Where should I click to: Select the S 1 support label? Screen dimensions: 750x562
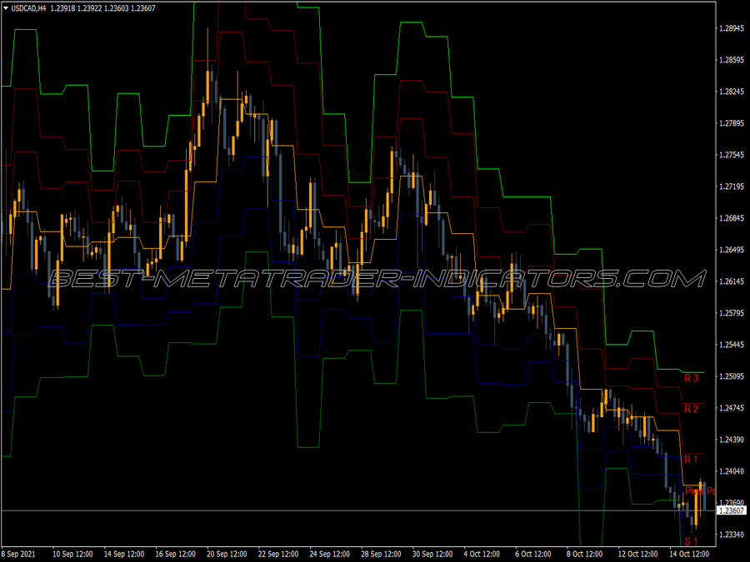pos(691,541)
